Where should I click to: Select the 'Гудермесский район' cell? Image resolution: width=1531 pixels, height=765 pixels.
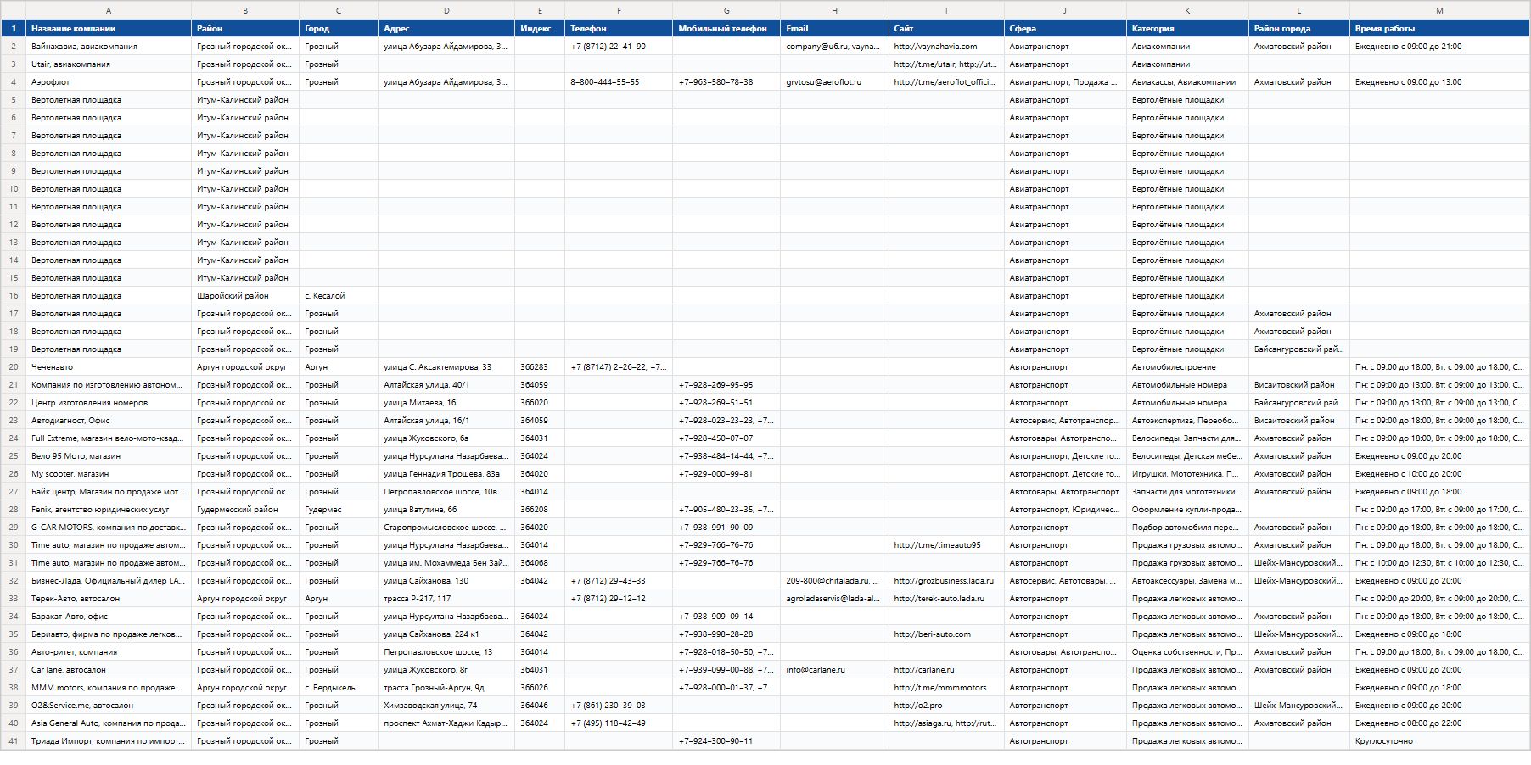(245, 510)
